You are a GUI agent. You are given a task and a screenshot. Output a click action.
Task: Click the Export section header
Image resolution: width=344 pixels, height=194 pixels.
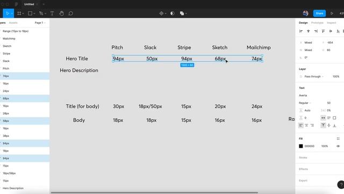[303, 181]
